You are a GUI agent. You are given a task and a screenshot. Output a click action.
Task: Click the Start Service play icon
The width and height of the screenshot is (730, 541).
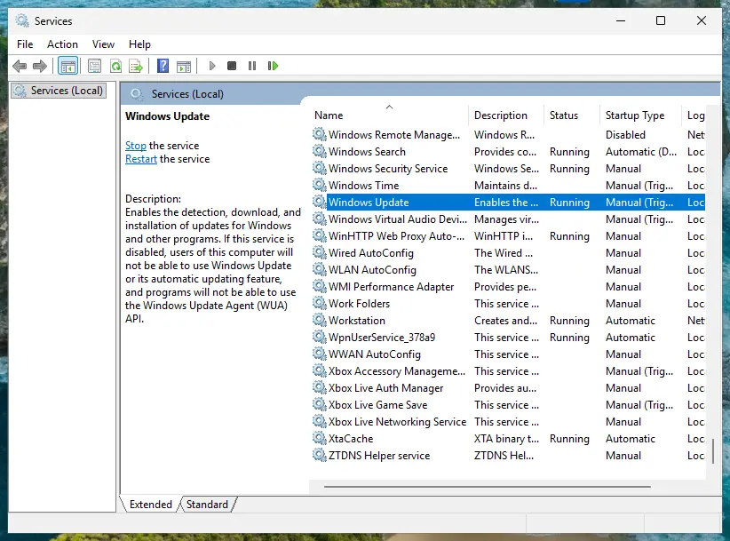(212, 66)
